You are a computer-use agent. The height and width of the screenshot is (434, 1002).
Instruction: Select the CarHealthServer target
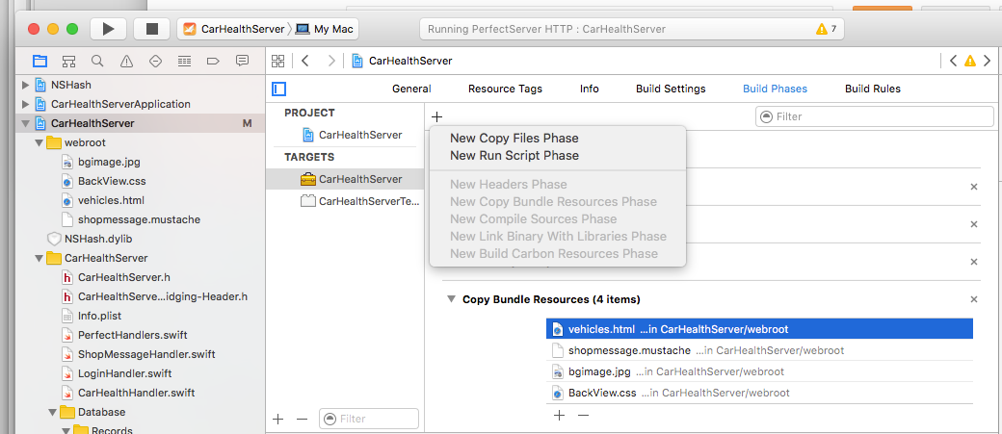click(359, 179)
